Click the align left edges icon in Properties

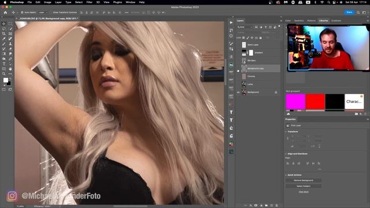(x=288, y=163)
